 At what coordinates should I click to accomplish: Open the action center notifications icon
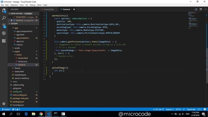(204, 114)
